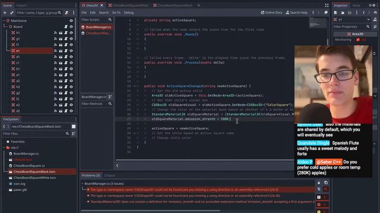Open the Inspector property display options

tap(375, 27)
